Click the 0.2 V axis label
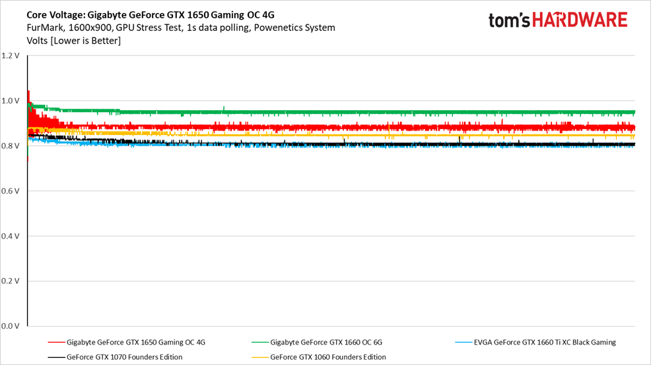This screenshot has height=365, width=651. coord(11,281)
